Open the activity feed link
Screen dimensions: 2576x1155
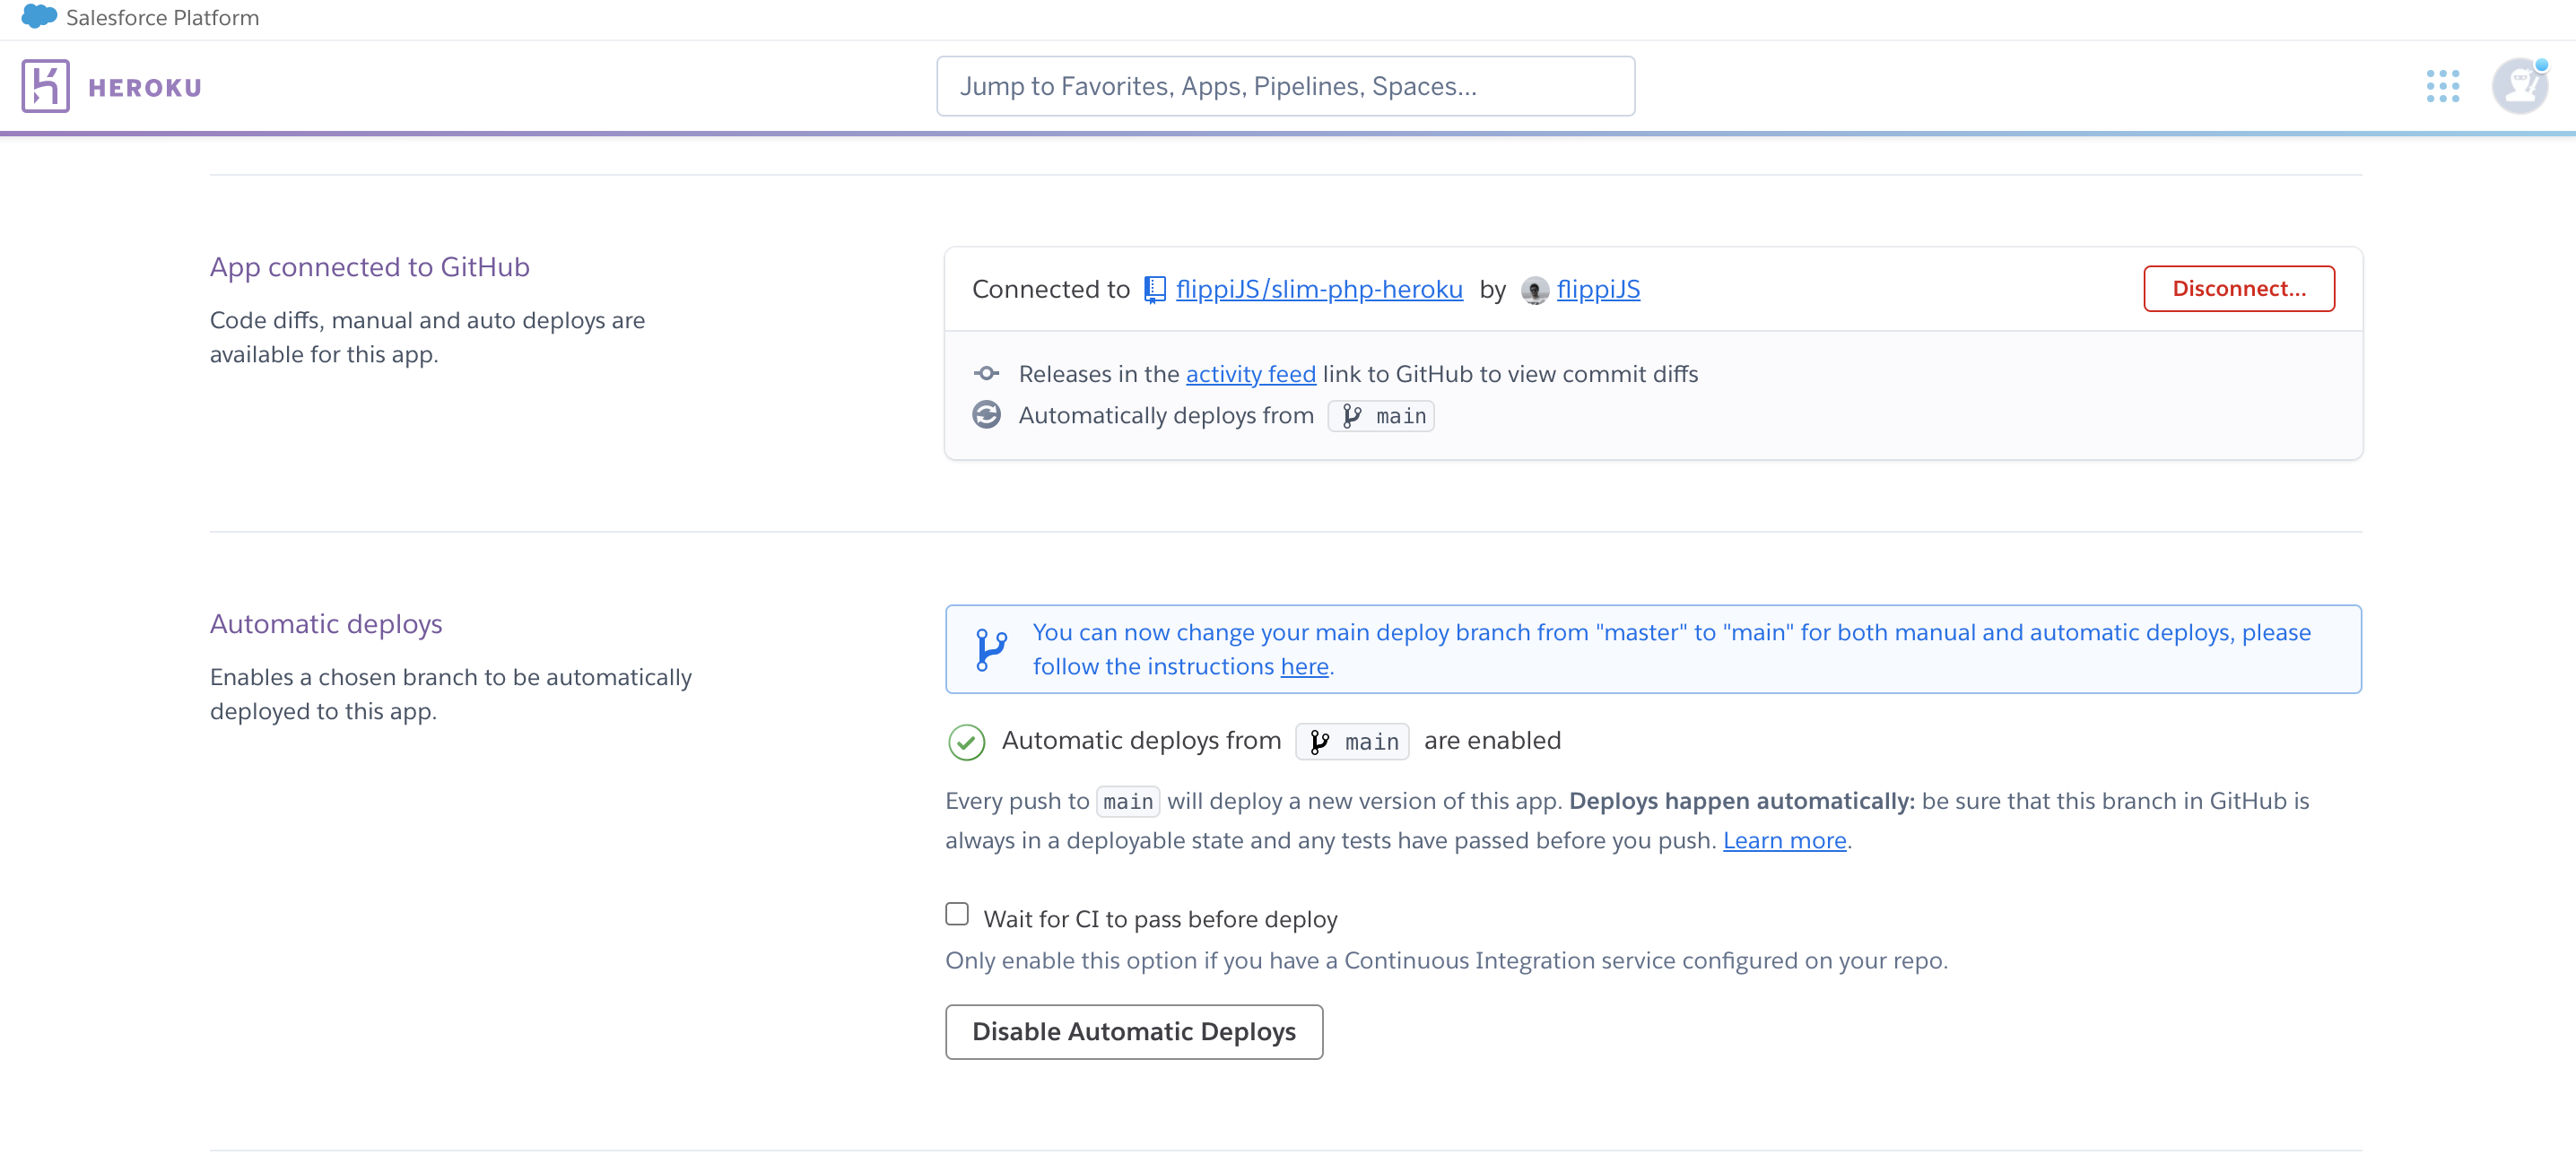[1250, 374]
